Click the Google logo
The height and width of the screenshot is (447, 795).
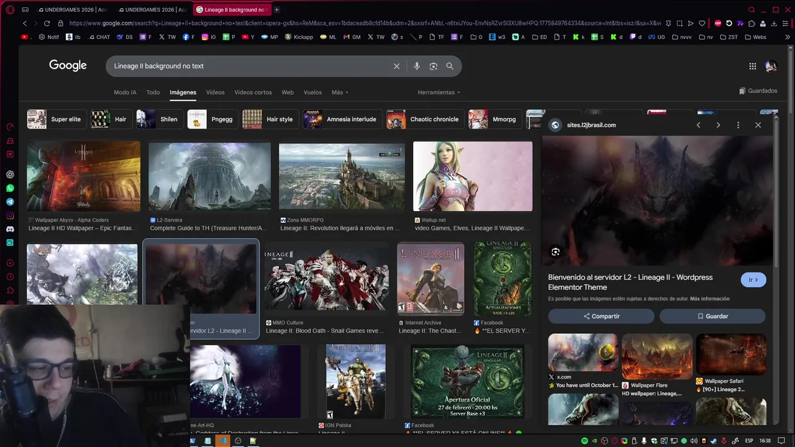click(68, 65)
